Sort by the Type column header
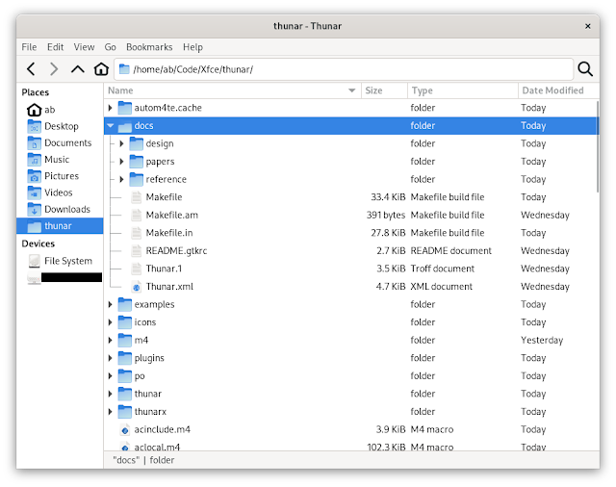The height and width of the screenshot is (487, 616). 463,90
